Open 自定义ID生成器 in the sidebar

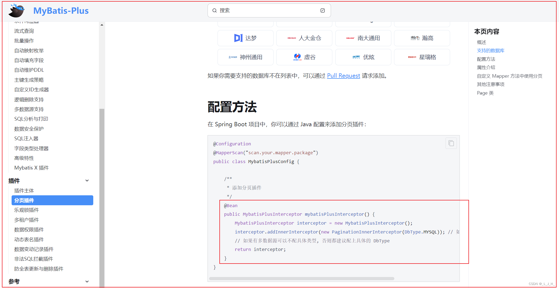[32, 90]
